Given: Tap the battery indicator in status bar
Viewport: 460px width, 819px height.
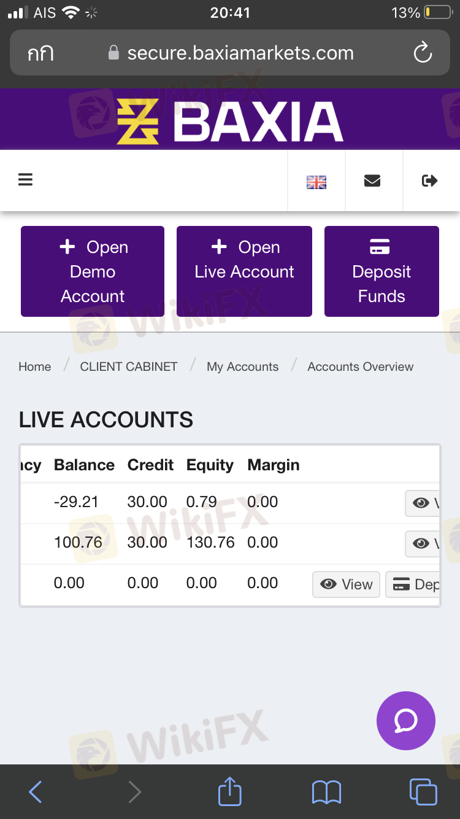Looking at the screenshot, I should pyautogui.click(x=437, y=12).
